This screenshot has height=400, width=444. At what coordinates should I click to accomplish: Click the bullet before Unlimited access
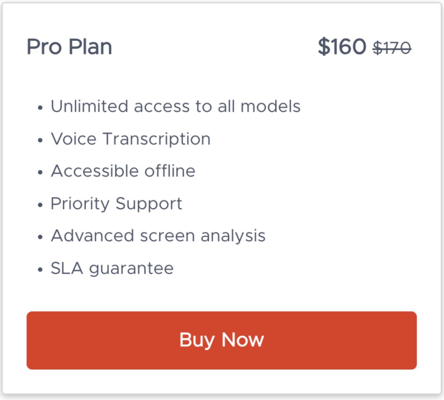[40, 108]
